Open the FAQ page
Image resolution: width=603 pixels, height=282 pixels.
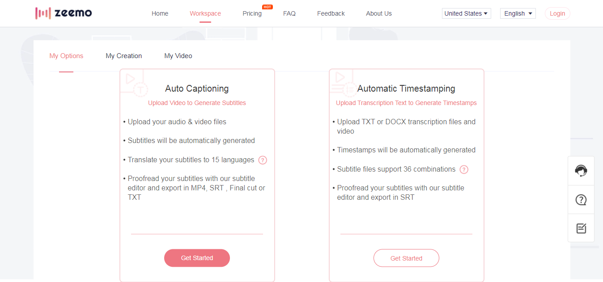pyautogui.click(x=289, y=13)
